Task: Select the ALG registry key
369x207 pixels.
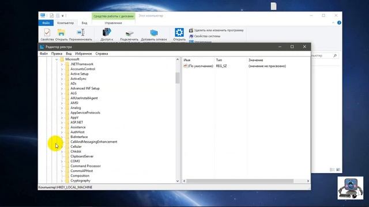Action: coord(73,93)
